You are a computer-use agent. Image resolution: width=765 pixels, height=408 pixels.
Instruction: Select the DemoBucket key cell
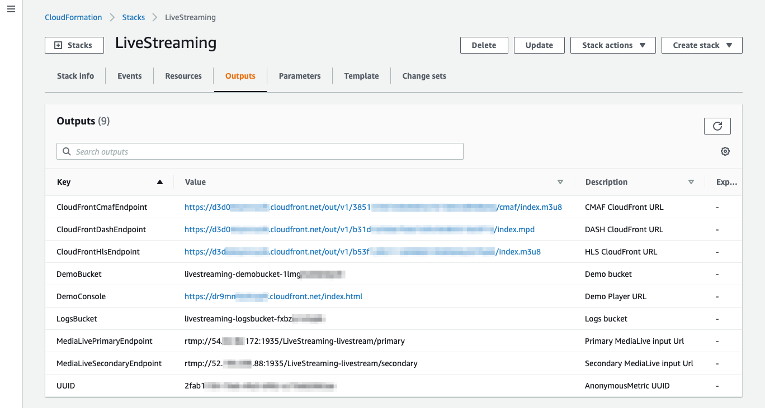79,274
